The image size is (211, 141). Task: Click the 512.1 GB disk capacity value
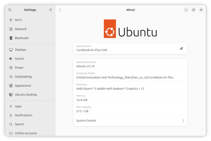[x=82, y=111]
